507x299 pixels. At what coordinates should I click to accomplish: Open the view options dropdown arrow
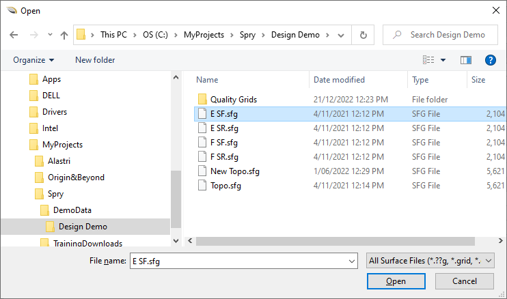coord(443,60)
